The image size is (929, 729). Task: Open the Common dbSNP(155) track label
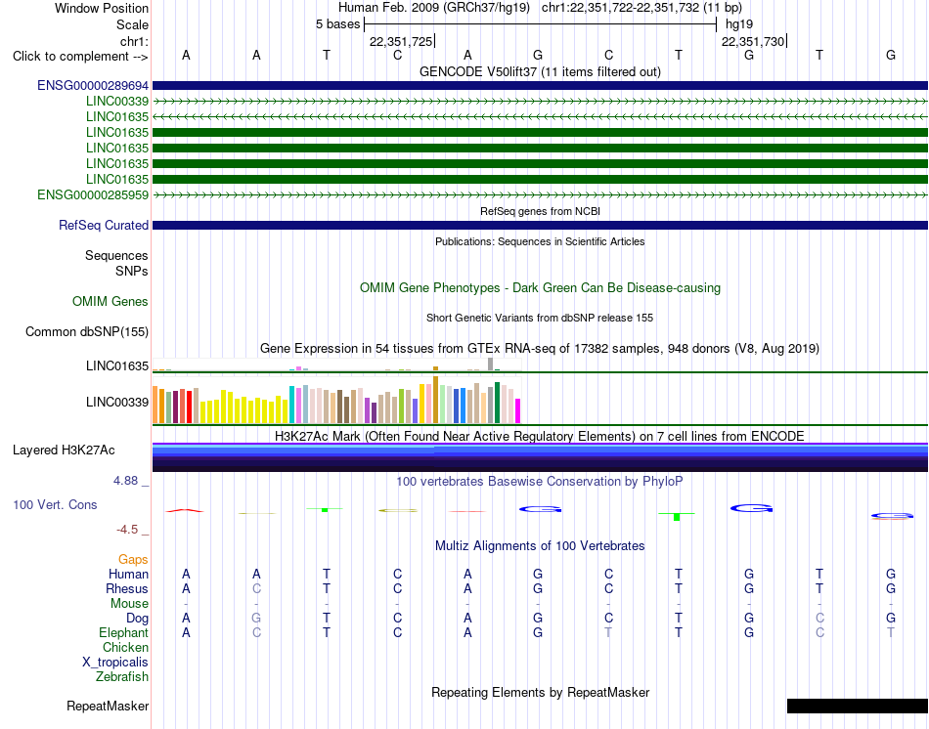(87, 331)
